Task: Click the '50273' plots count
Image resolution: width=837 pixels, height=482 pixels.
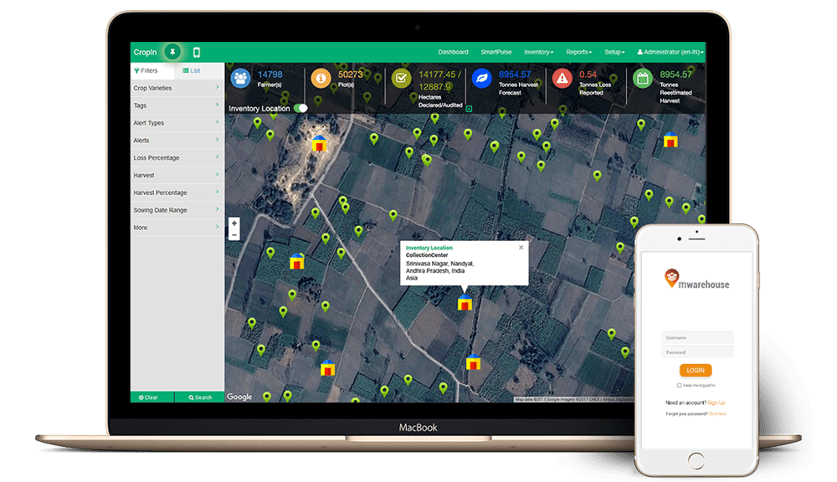Action: [x=350, y=74]
